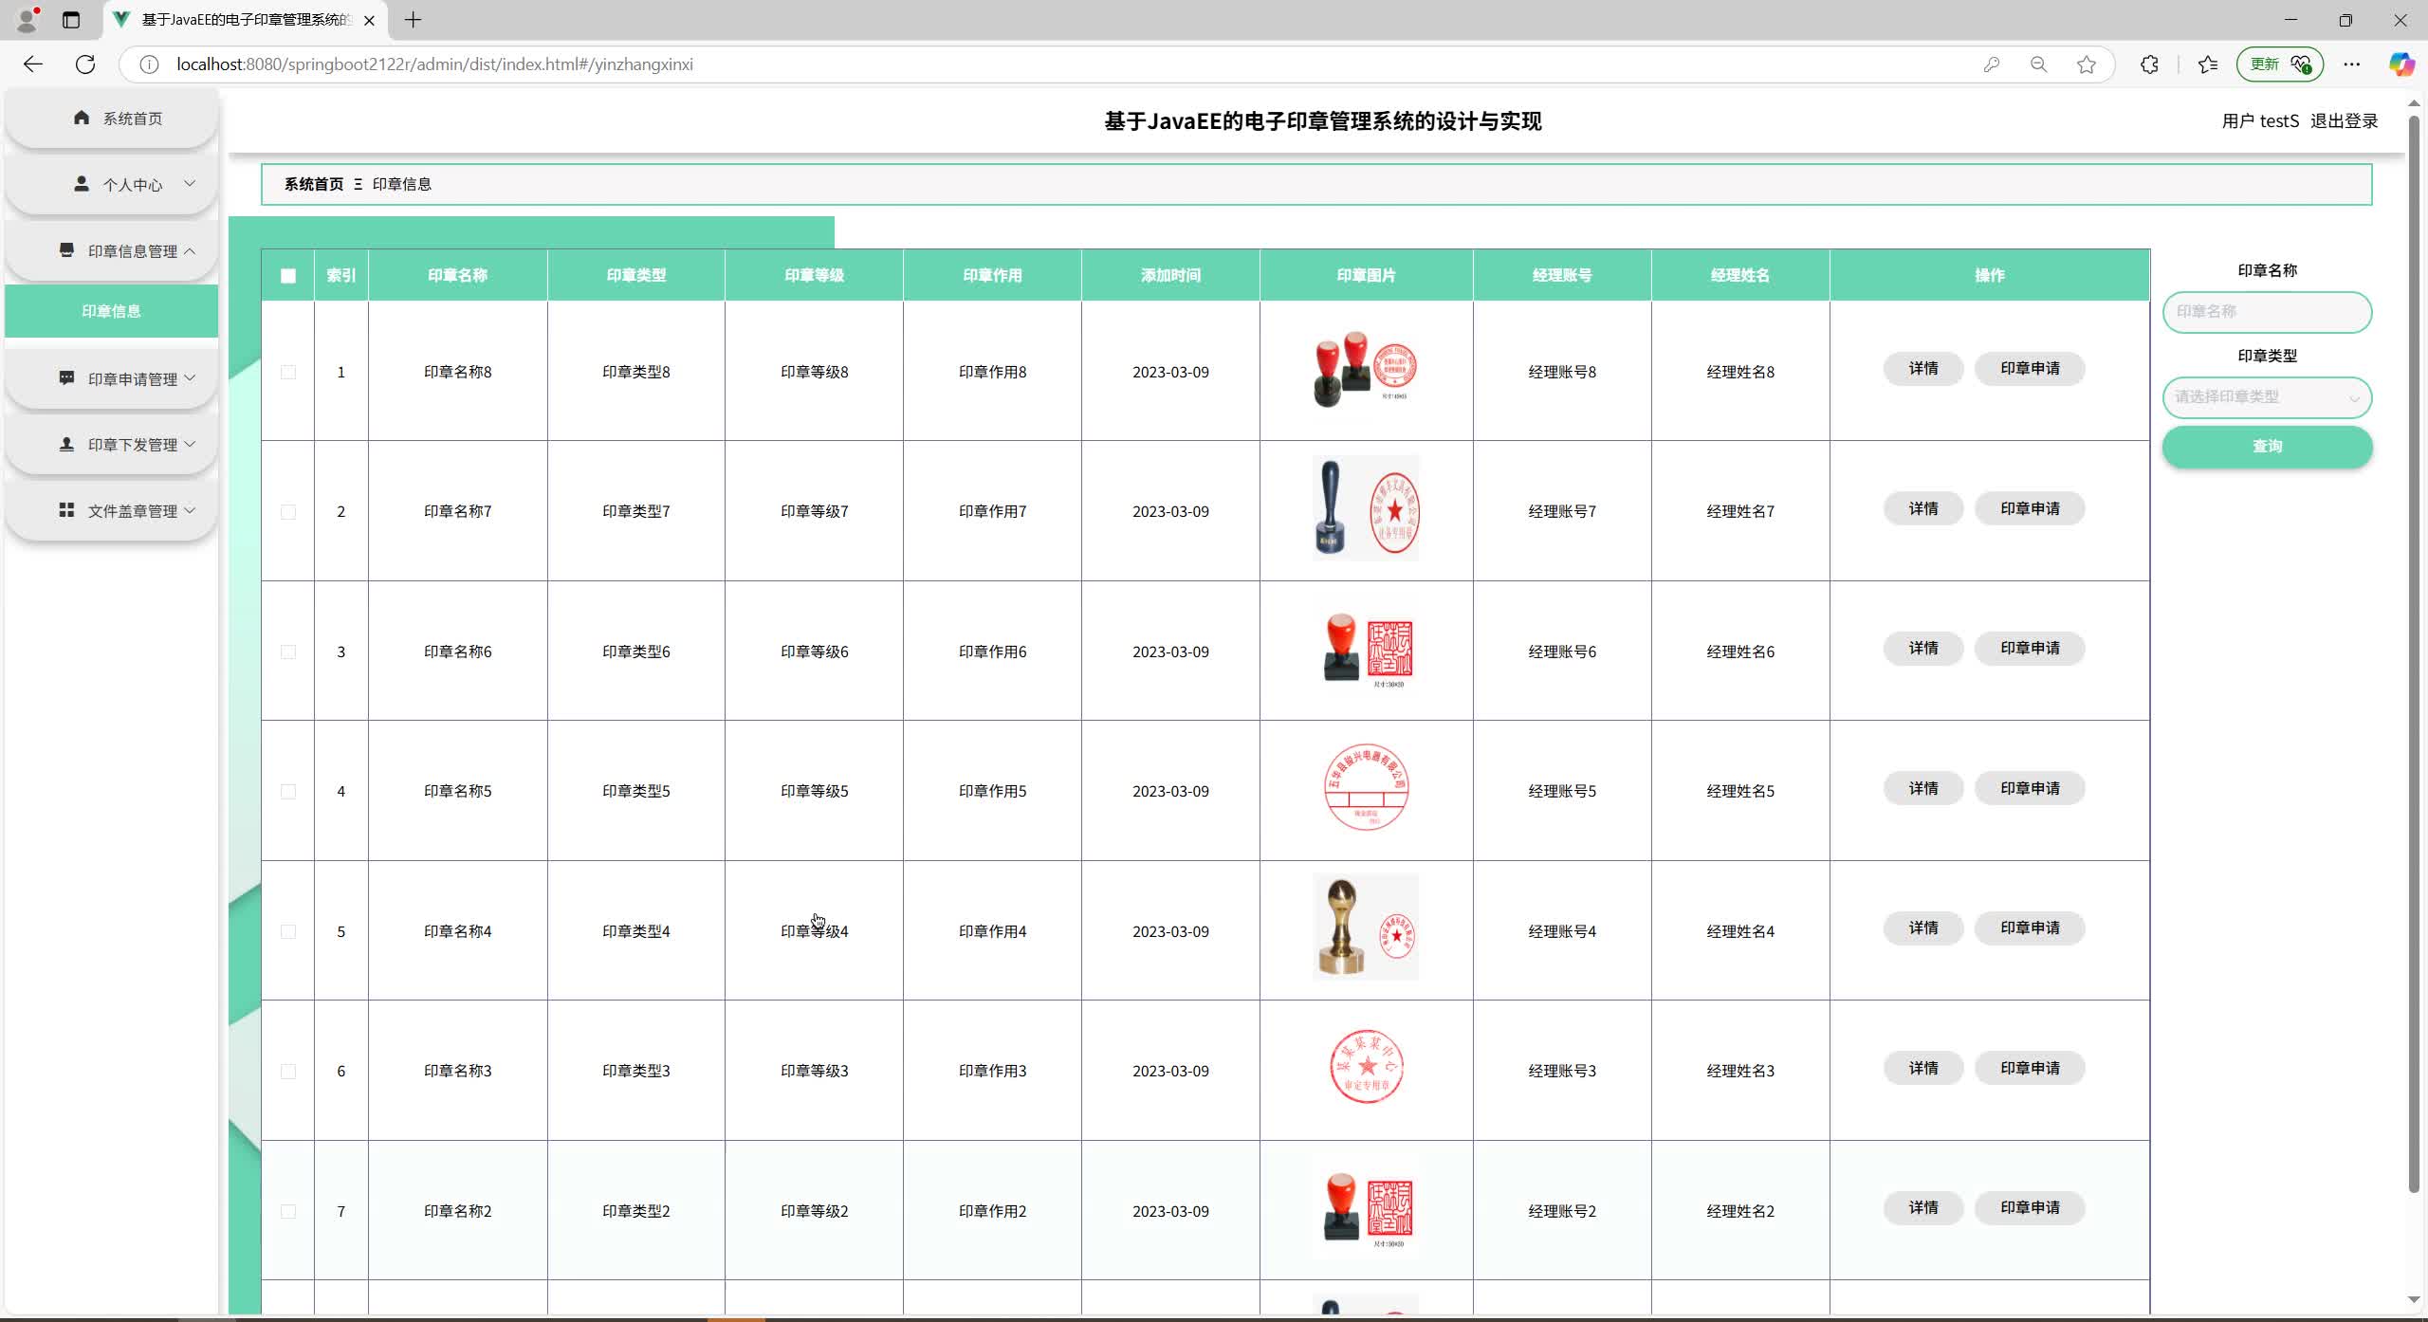The image size is (2428, 1322).
Task: Click the 印章名称 input field
Action: [x=2266, y=311]
